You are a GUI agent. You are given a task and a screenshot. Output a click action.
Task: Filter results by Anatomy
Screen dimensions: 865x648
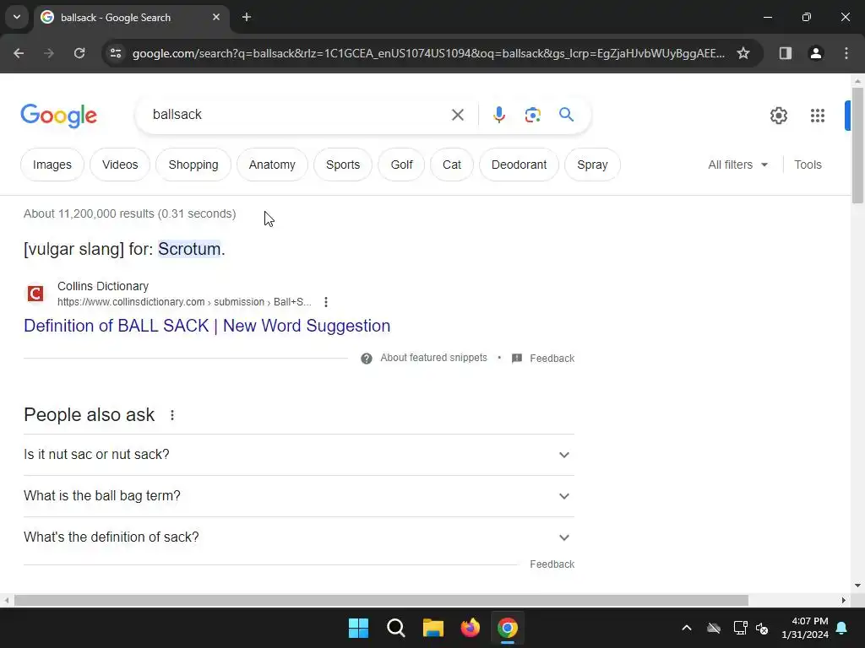(272, 165)
